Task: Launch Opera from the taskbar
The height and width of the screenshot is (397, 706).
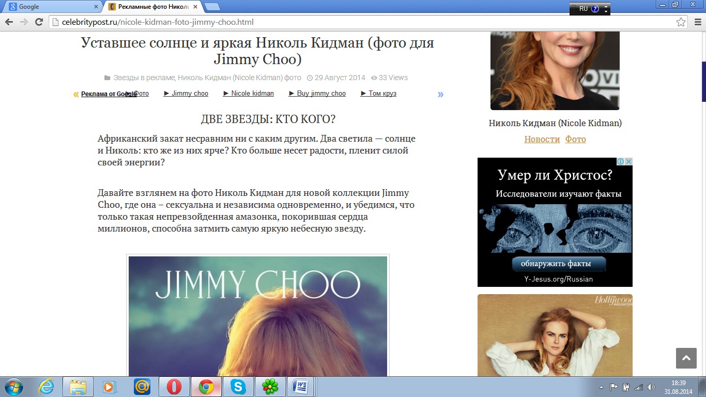Action: (x=174, y=387)
